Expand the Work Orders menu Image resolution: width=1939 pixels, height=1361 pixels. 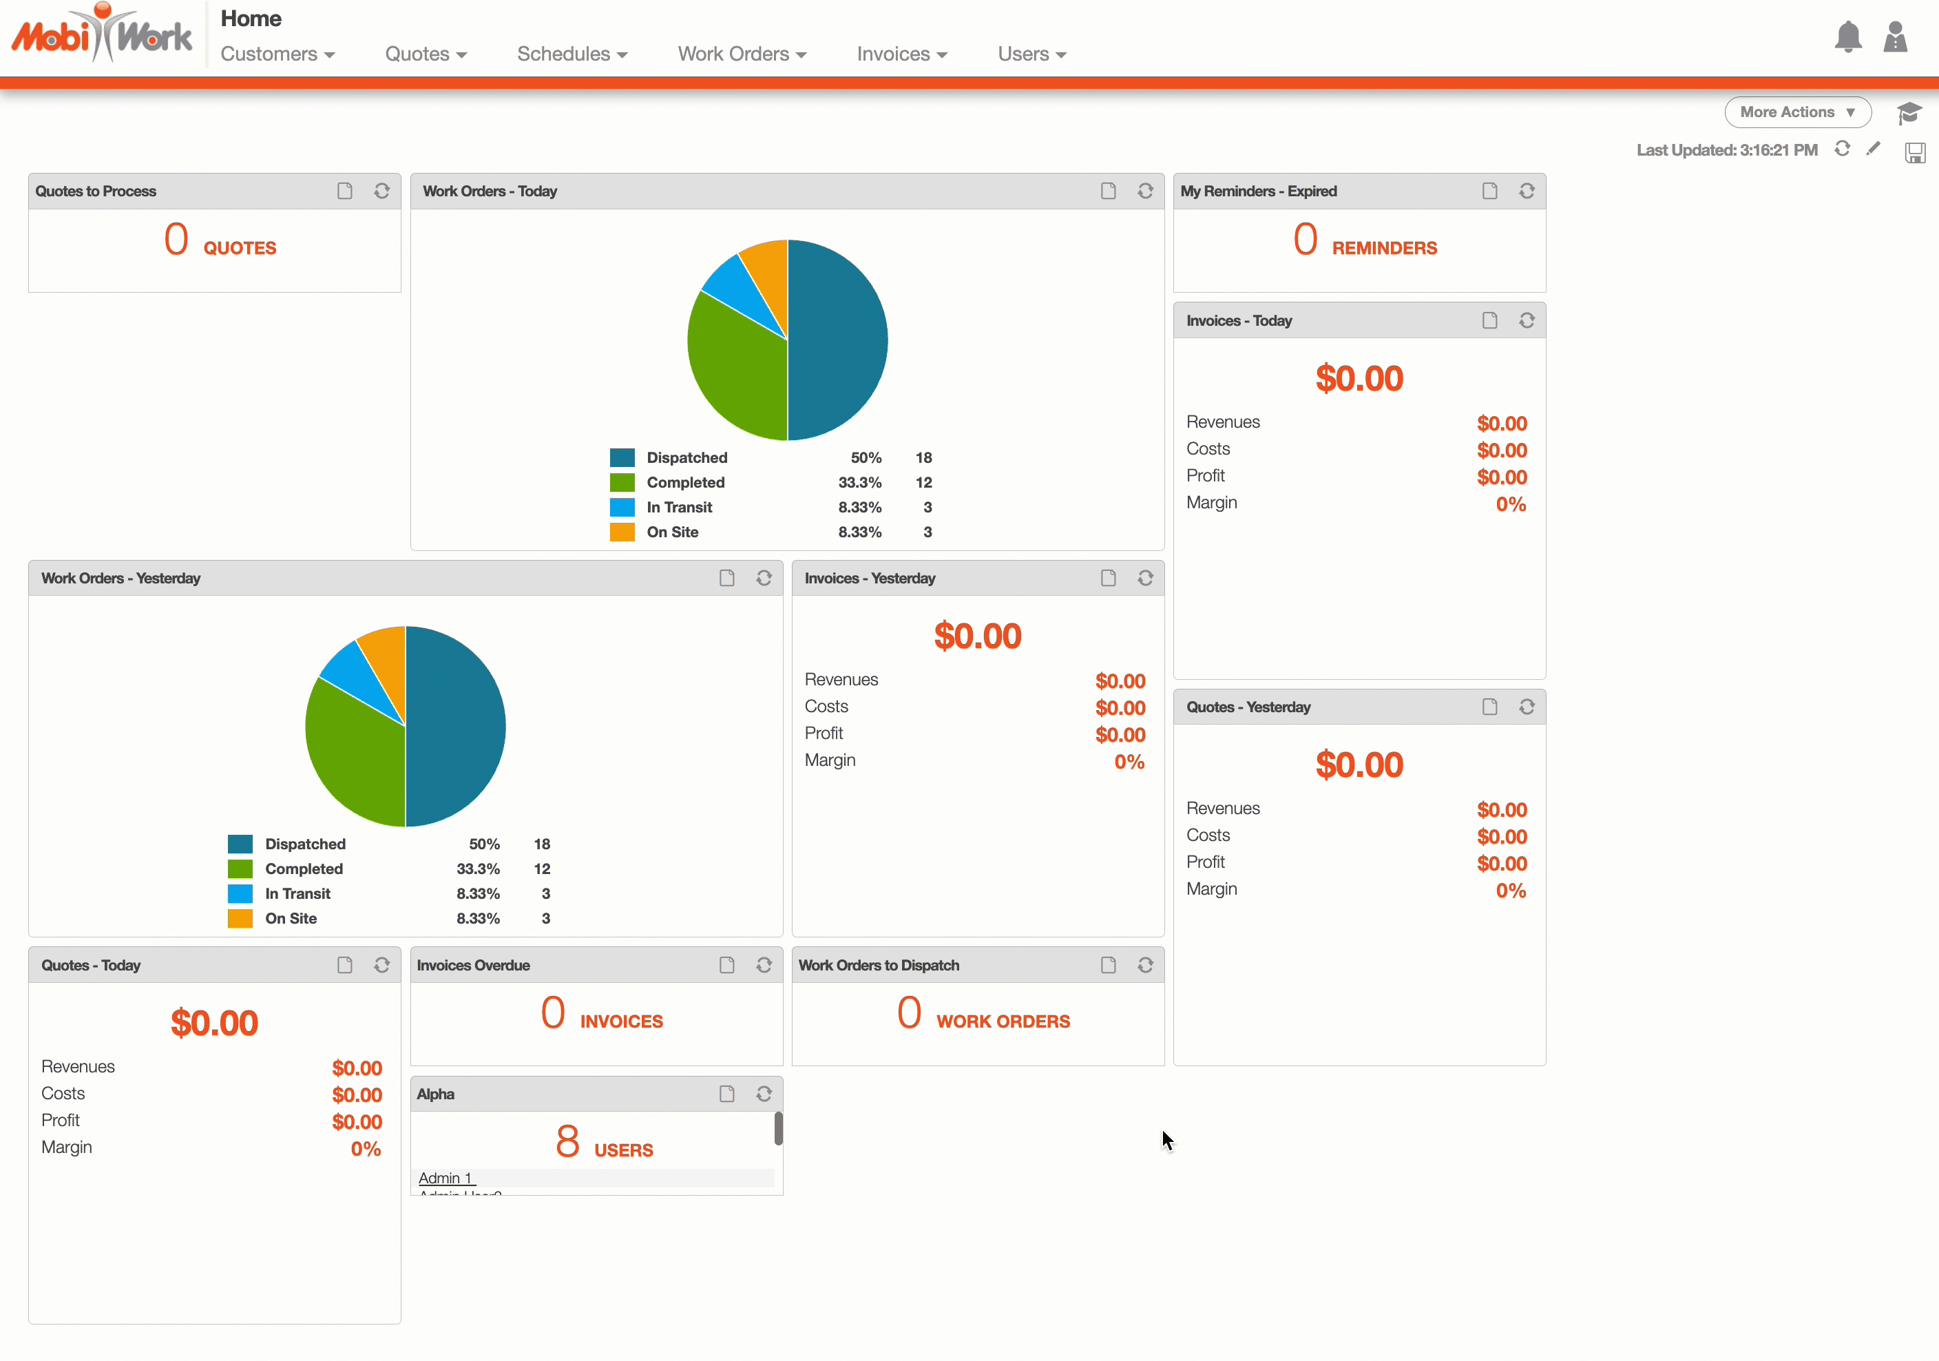coord(742,54)
